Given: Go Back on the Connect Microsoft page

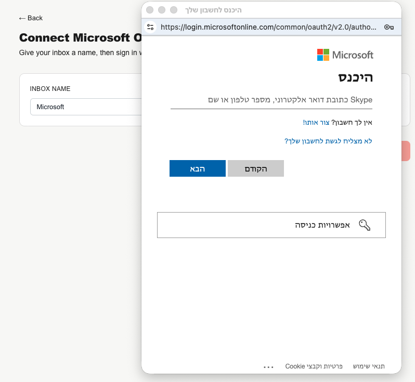Looking at the screenshot, I should coord(31,18).
